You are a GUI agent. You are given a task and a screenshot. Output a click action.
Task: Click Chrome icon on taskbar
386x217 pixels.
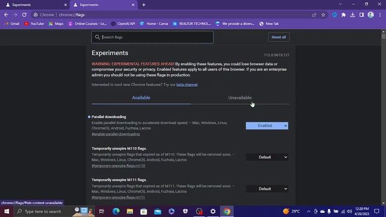[x=227, y=212]
